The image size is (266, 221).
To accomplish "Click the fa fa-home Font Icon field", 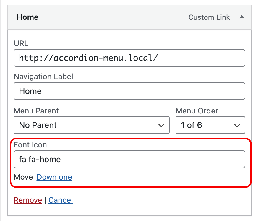I will click(x=129, y=160).
